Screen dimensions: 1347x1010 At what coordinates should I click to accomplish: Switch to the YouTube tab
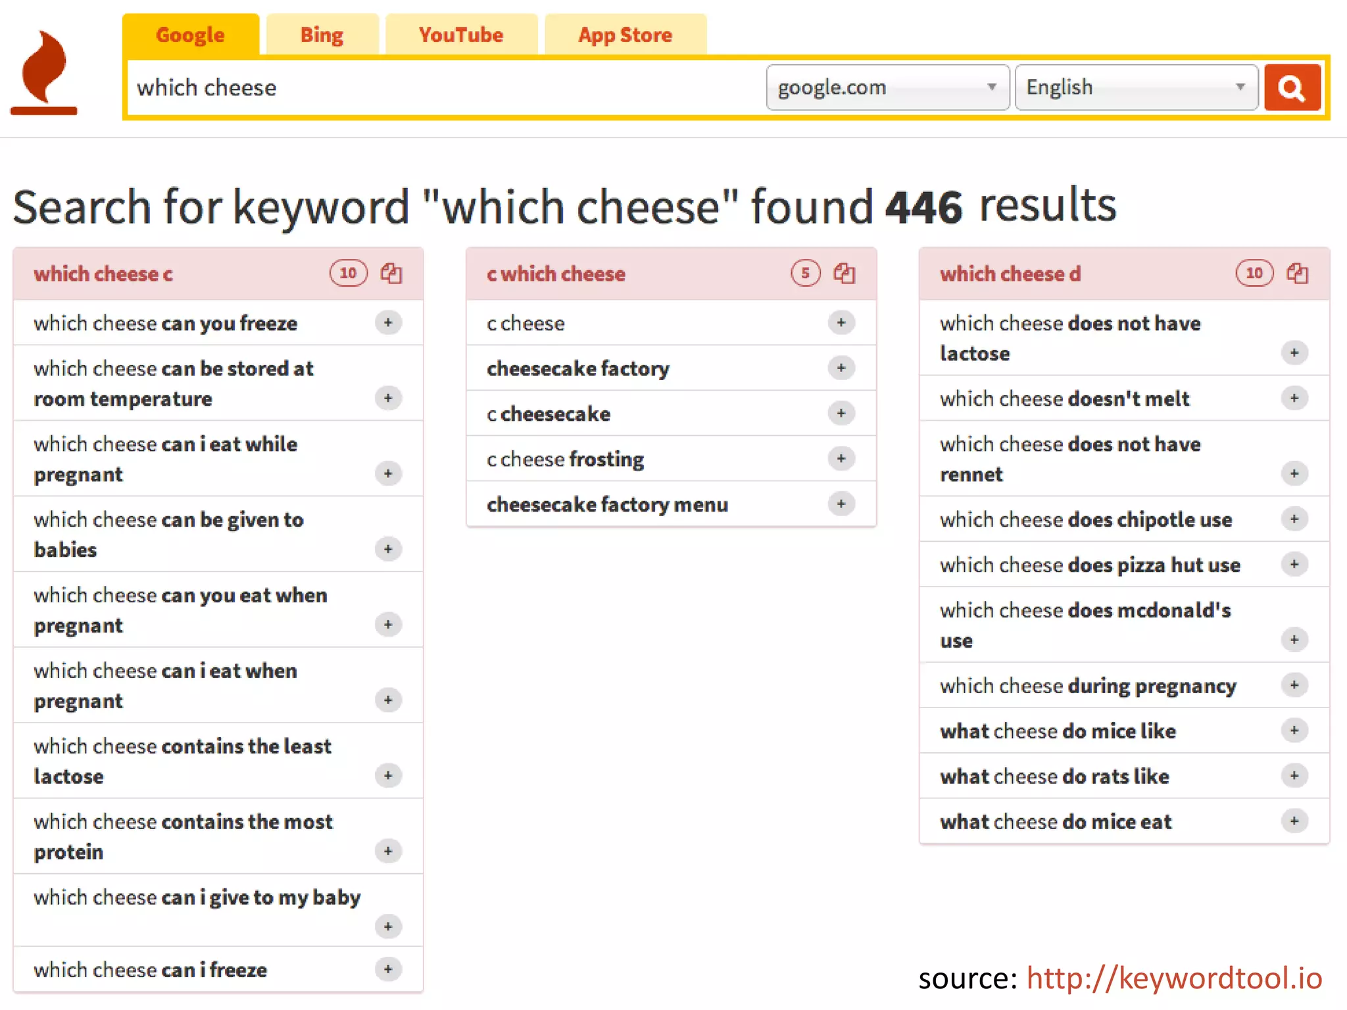coord(460,35)
